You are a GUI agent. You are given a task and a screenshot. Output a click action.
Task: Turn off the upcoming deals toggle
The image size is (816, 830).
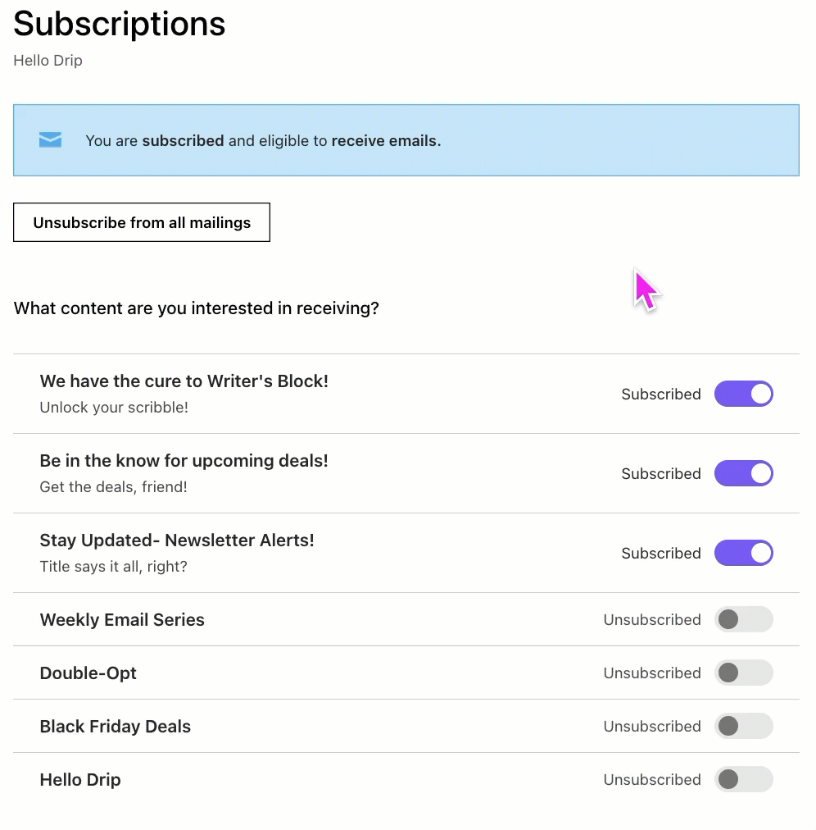click(x=743, y=473)
